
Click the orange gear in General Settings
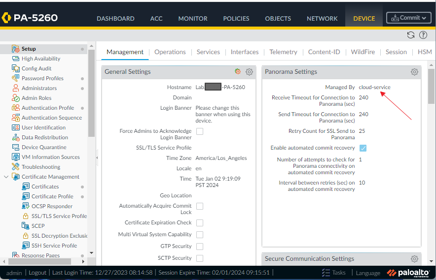coord(237,71)
